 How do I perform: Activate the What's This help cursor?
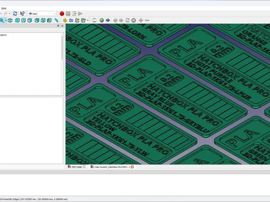(x=22, y=13)
